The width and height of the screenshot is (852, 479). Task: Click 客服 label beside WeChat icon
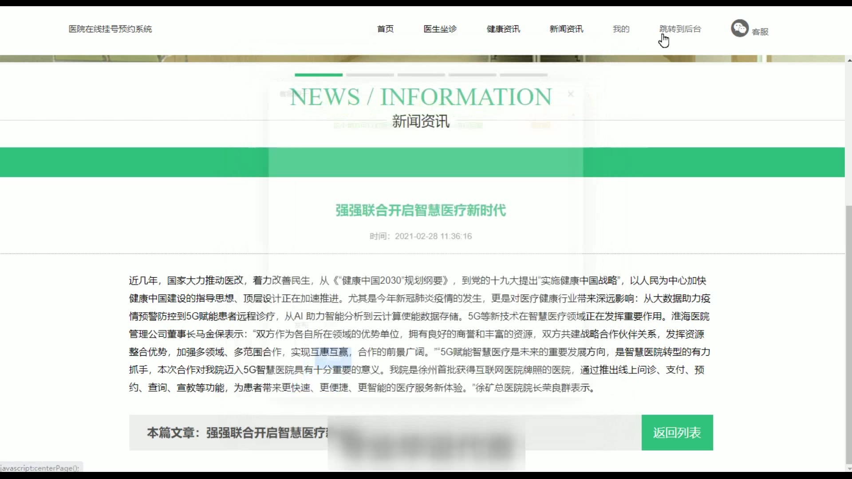[760, 31]
